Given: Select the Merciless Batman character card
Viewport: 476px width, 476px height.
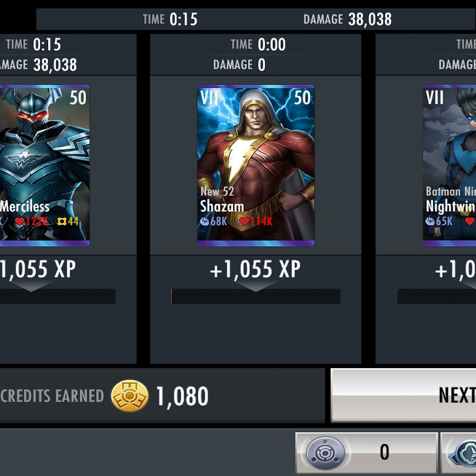Looking at the screenshot, I should pyautogui.click(x=44, y=166).
